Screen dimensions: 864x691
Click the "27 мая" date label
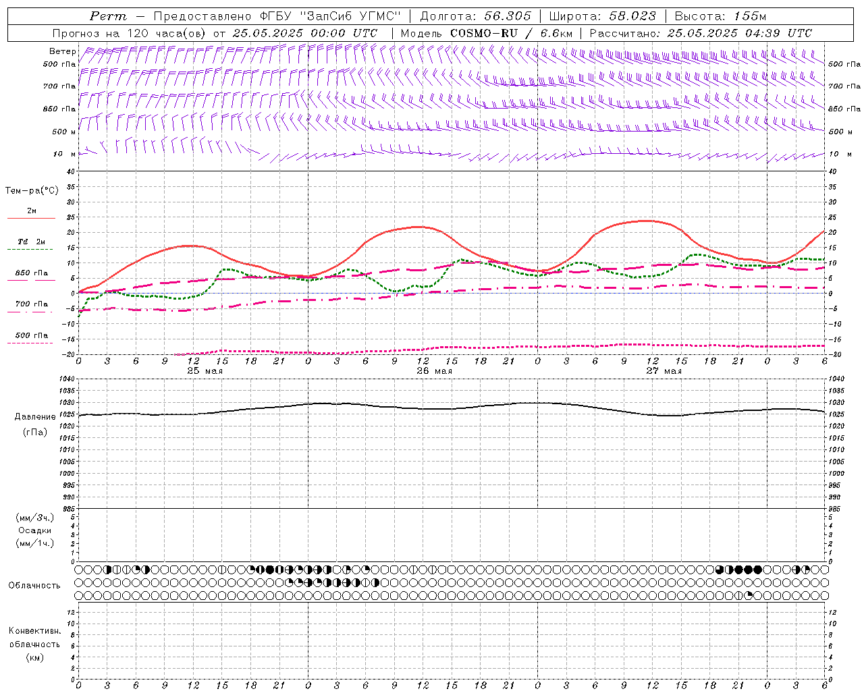[664, 371]
